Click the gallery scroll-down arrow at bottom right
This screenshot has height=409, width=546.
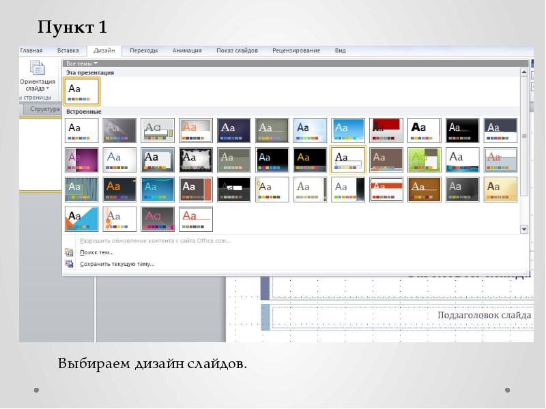[524, 230]
